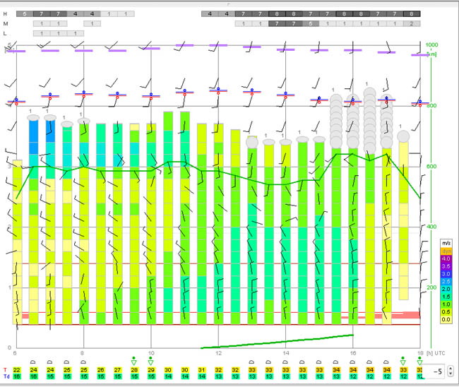Select the 0.0 m/s legend swatch

click(446, 319)
